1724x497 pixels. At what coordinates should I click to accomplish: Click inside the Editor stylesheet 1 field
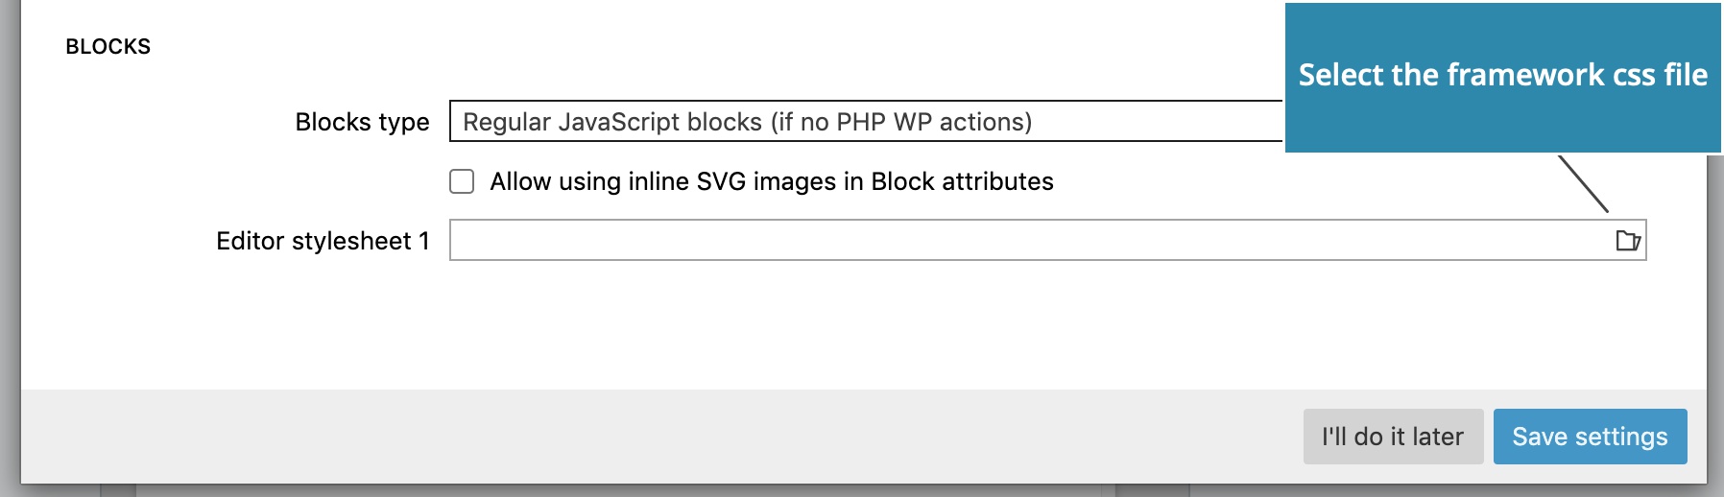click(x=1032, y=240)
